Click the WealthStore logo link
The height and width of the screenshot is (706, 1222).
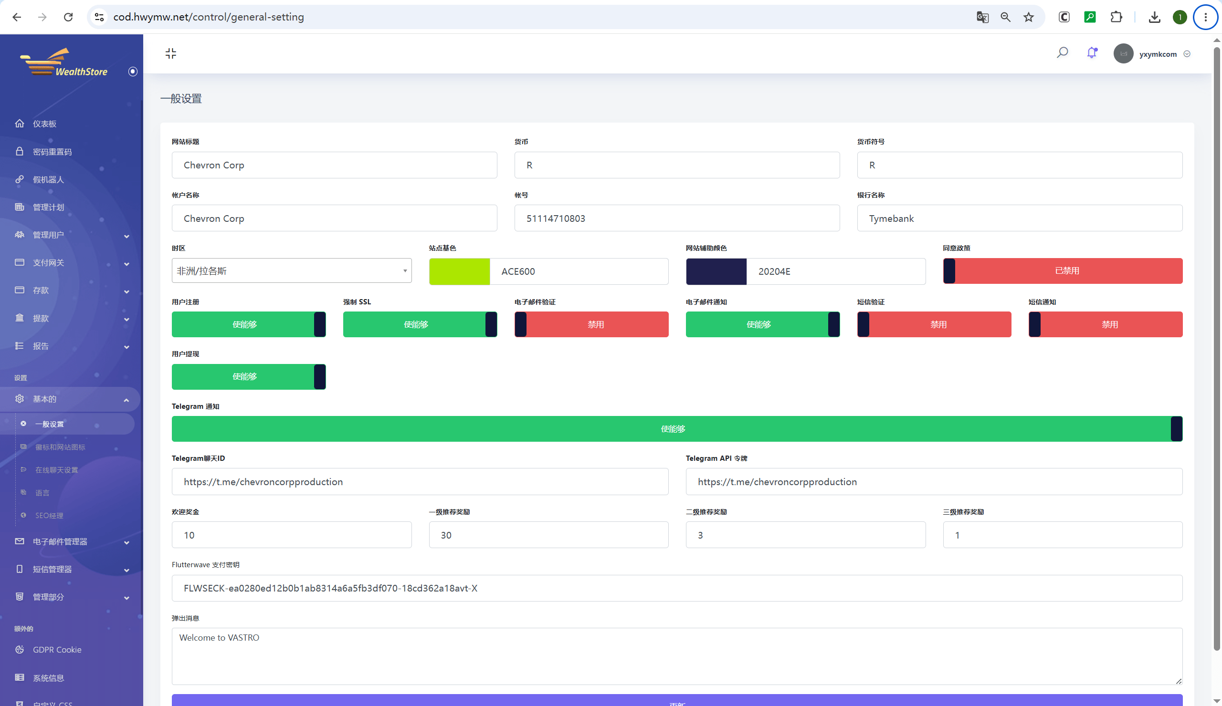[64, 63]
